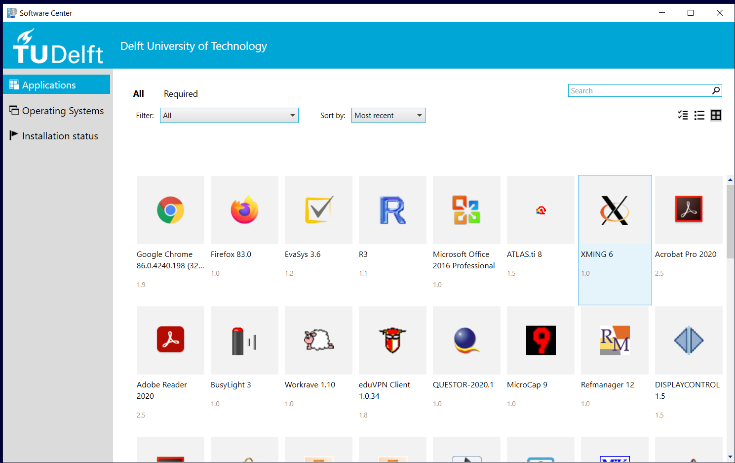
Task: Go to the Installation status section
Action: tap(57, 136)
